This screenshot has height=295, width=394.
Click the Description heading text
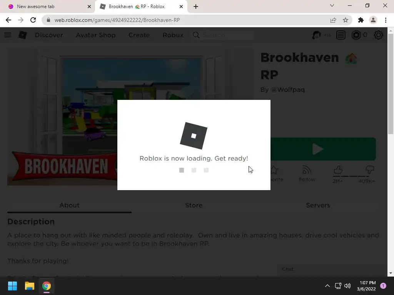point(31,222)
